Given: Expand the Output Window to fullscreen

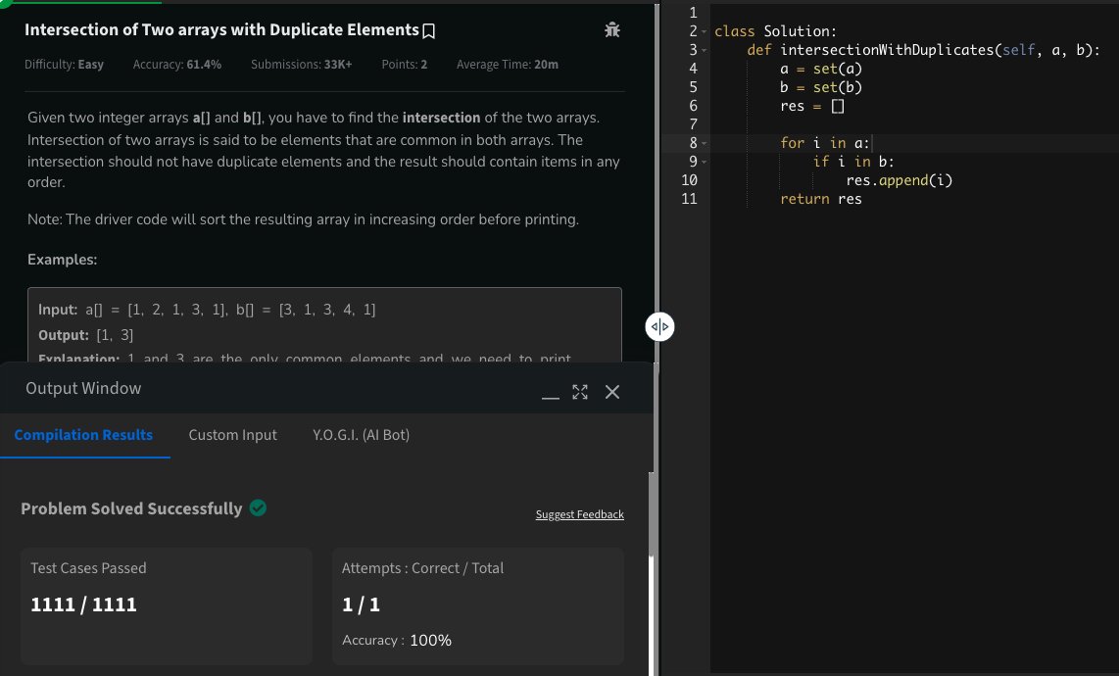Looking at the screenshot, I should tap(580, 392).
